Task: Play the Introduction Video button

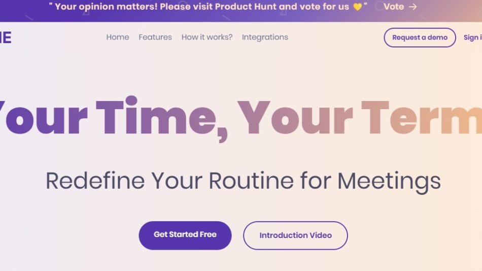Action: pyautogui.click(x=295, y=235)
